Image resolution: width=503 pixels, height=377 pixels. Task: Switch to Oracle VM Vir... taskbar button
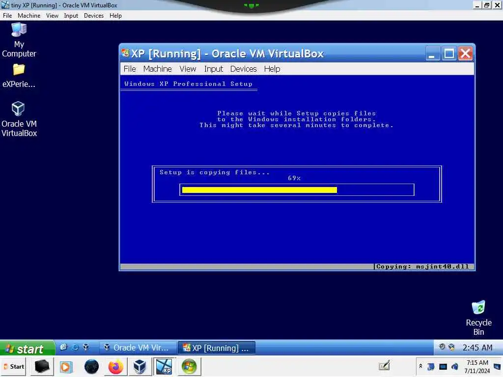pyautogui.click(x=138, y=348)
